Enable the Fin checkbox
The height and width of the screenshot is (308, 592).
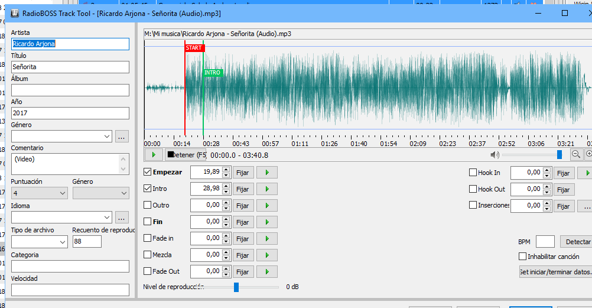(148, 222)
